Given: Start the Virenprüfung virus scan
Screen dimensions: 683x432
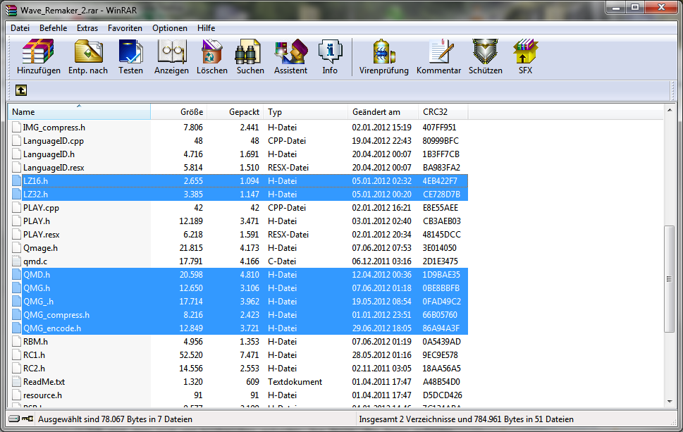Looking at the screenshot, I should pyautogui.click(x=383, y=56).
